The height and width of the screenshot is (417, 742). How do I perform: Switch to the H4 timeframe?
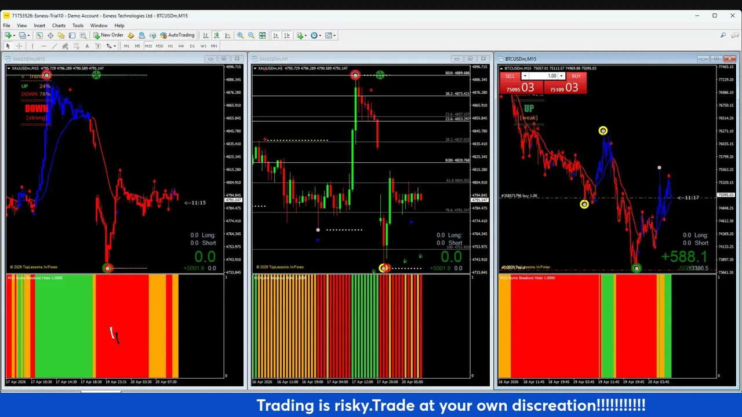181,46
